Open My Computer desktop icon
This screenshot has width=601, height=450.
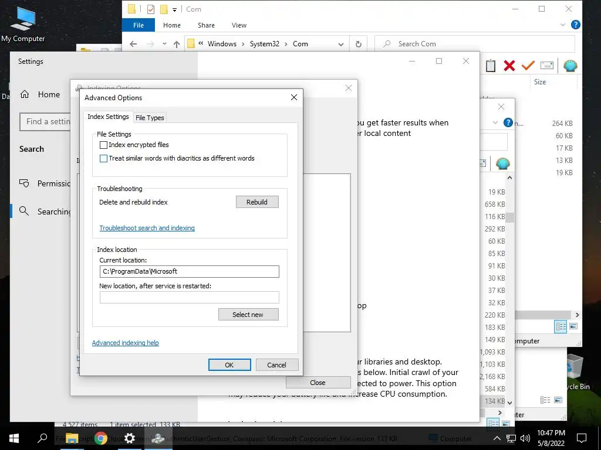tap(23, 23)
